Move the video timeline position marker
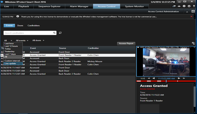The height and width of the screenshot is (114, 197). point(166,81)
